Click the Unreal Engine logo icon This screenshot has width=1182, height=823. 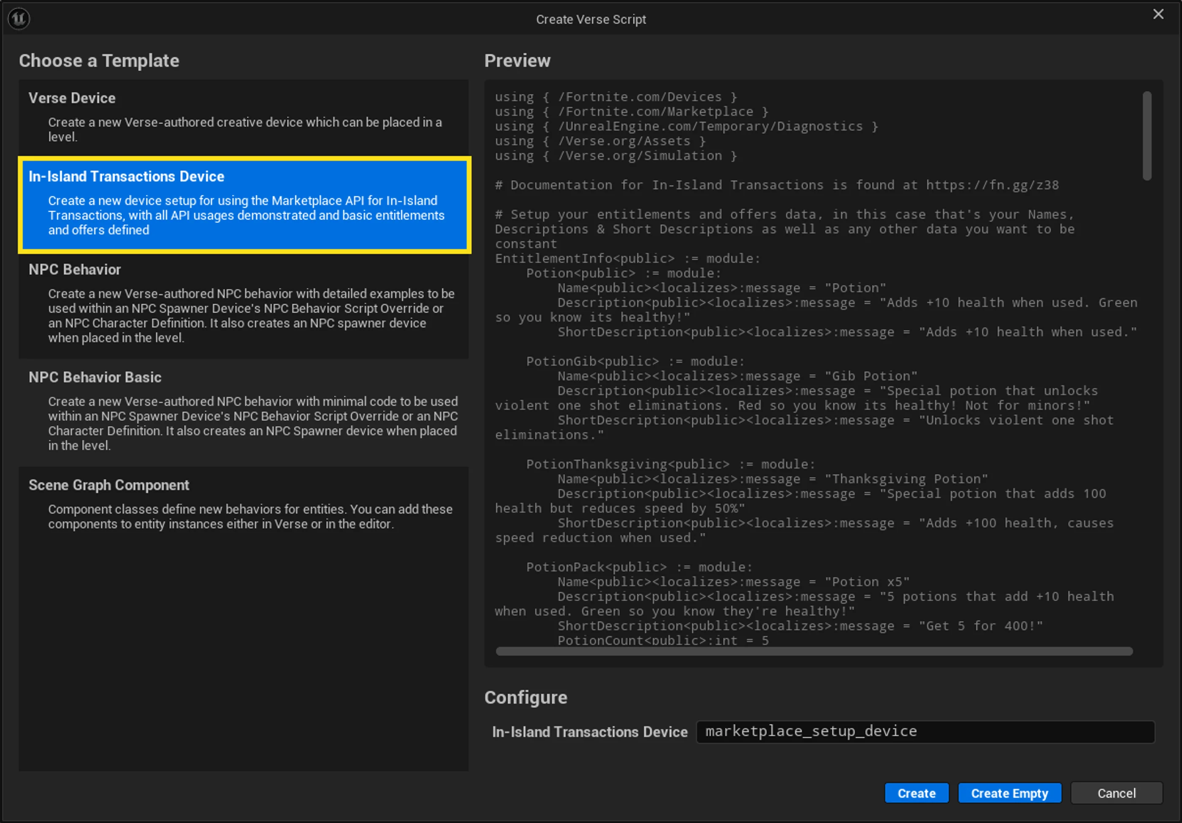19,19
